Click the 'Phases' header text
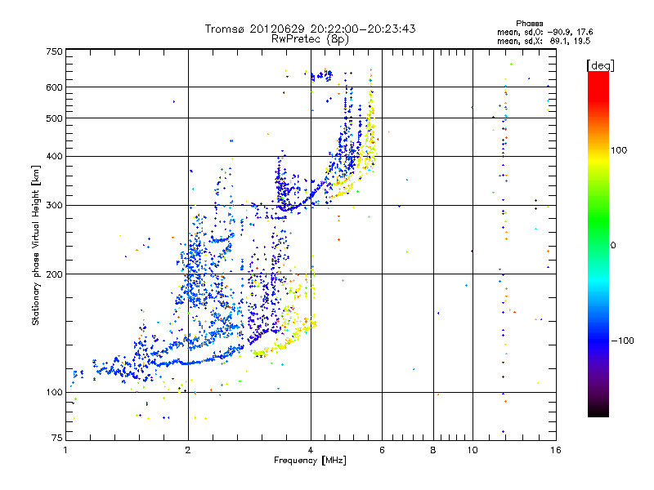 (x=529, y=24)
